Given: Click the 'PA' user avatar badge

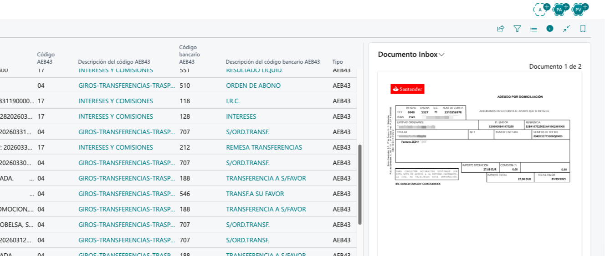Looking at the screenshot, I should pos(560,9).
